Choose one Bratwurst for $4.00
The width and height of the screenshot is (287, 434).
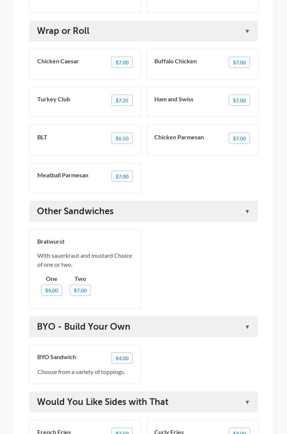[x=51, y=290]
